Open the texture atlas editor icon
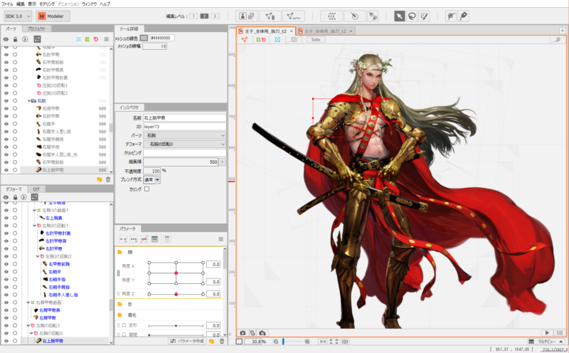569x353 pixels. coord(247,16)
